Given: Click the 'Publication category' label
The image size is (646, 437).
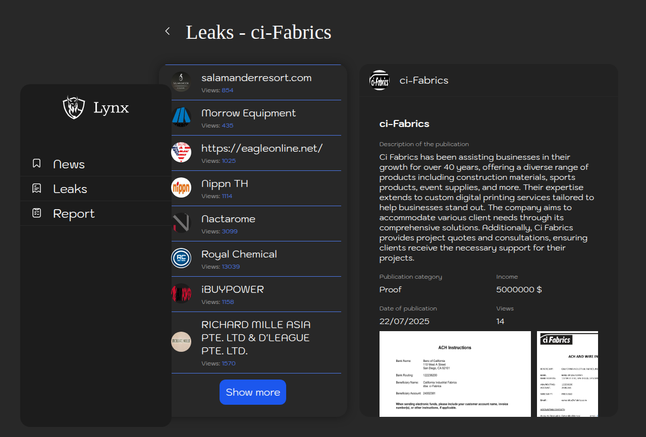Looking at the screenshot, I should point(411,277).
